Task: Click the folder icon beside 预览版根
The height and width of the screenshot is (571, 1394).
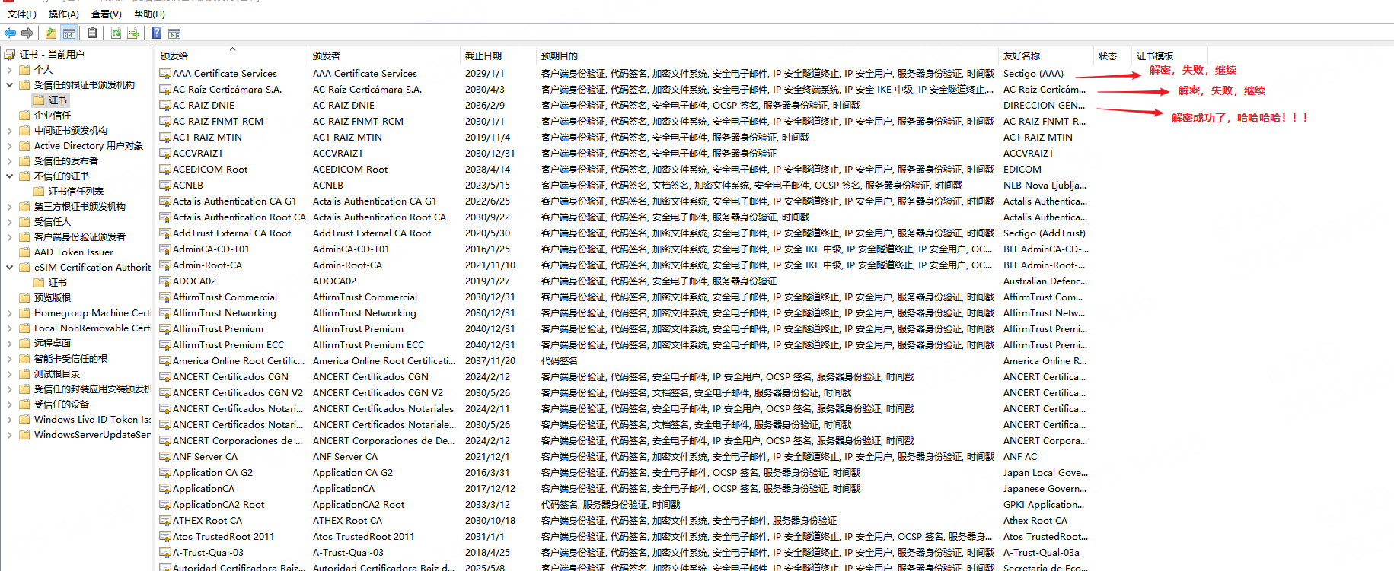Action: (x=24, y=298)
